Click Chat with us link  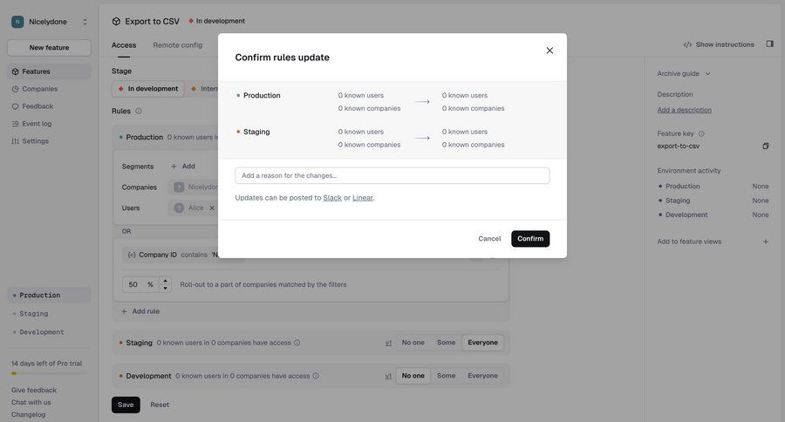(x=31, y=403)
